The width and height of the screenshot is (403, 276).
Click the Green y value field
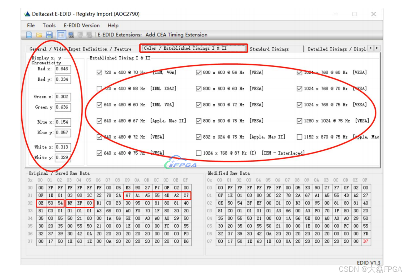coord(63,107)
